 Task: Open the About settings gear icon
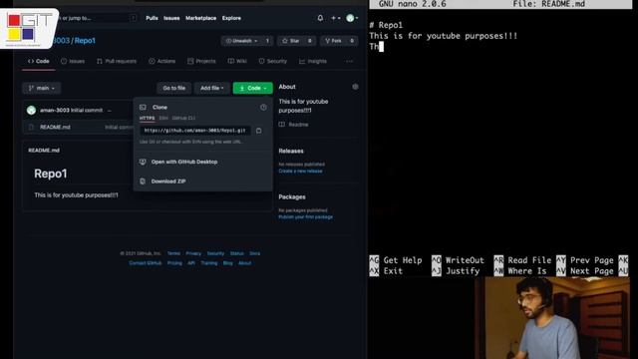click(x=355, y=87)
